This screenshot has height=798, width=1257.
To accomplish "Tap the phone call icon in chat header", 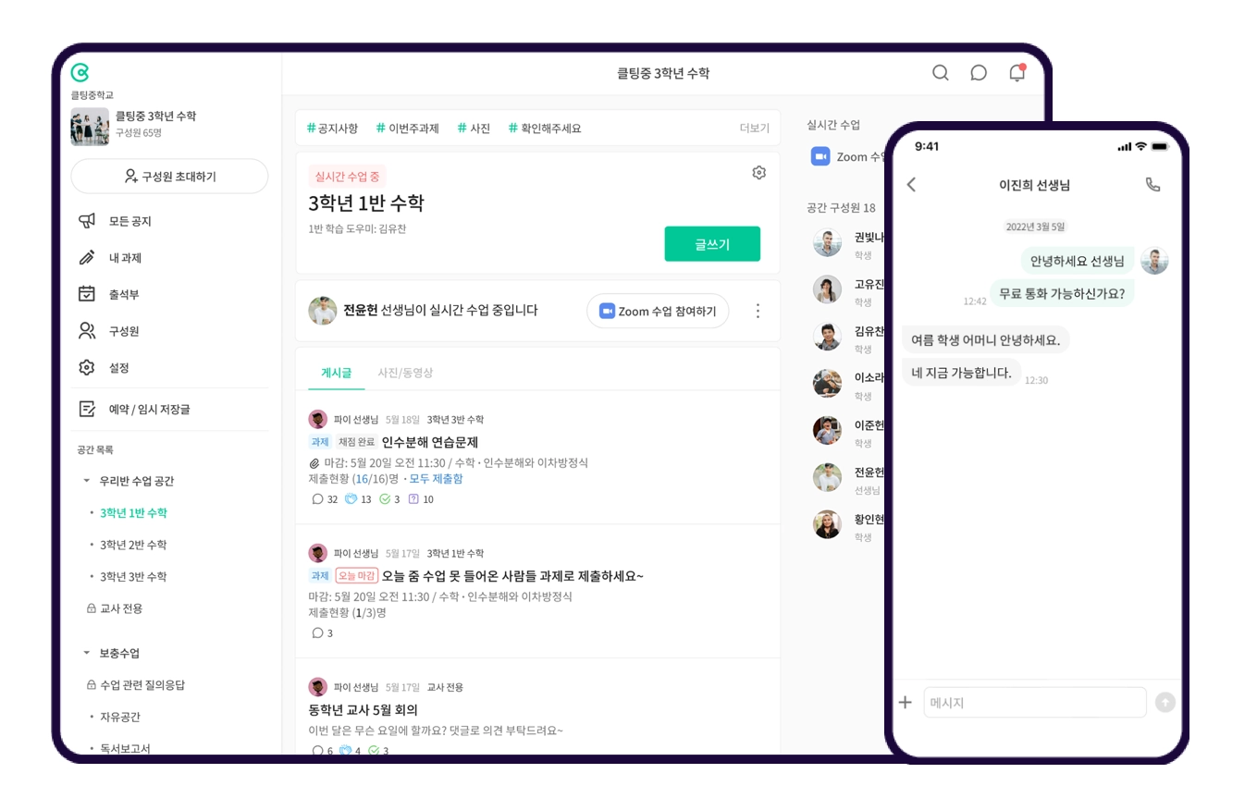I will pyautogui.click(x=1152, y=184).
